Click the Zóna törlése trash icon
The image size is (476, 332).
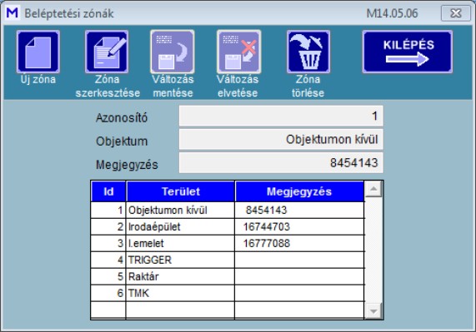(308, 52)
